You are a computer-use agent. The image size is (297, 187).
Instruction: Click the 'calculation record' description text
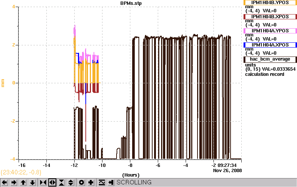pyautogui.click(x=265, y=74)
